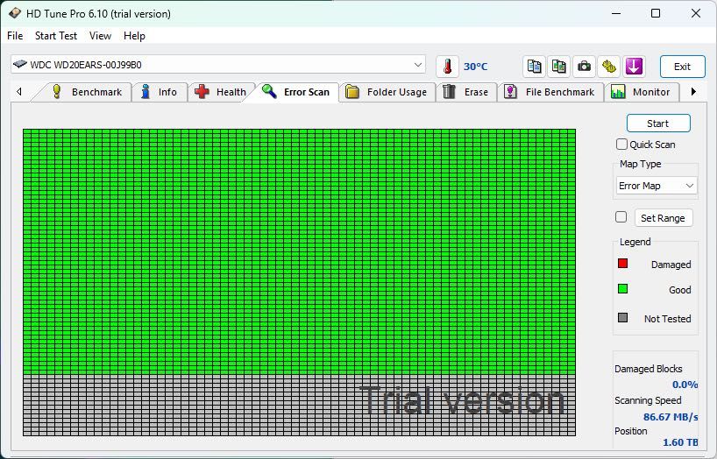Click the green Good legend swatch
717x459 pixels.
click(x=622, y=288)
